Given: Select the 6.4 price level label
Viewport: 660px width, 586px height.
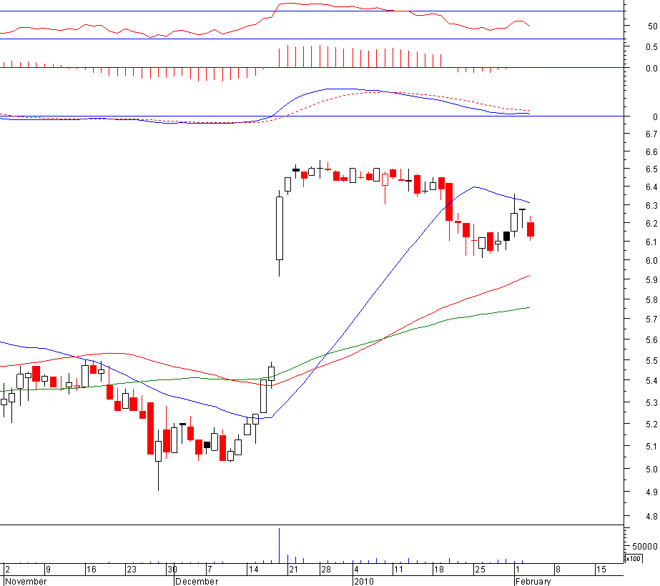Looking at the screenshot, I should click(x=651, y=187).
